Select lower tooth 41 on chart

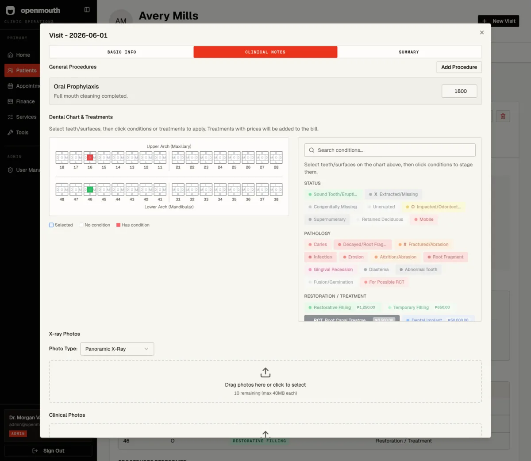pyautogui.click(x=160, y=189)
